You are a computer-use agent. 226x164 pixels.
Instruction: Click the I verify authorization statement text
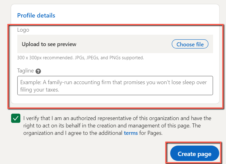117,126
